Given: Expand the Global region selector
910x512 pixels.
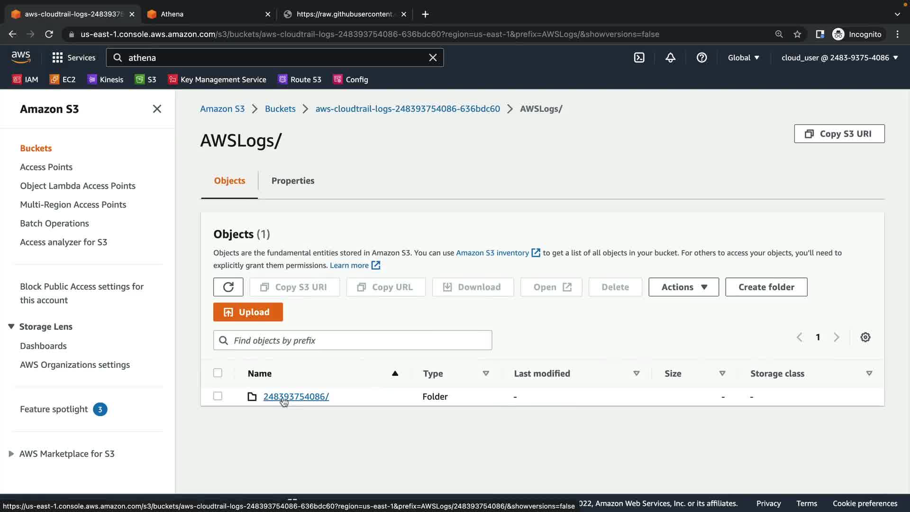Looking at the screenshot, I should click(743, 57).
